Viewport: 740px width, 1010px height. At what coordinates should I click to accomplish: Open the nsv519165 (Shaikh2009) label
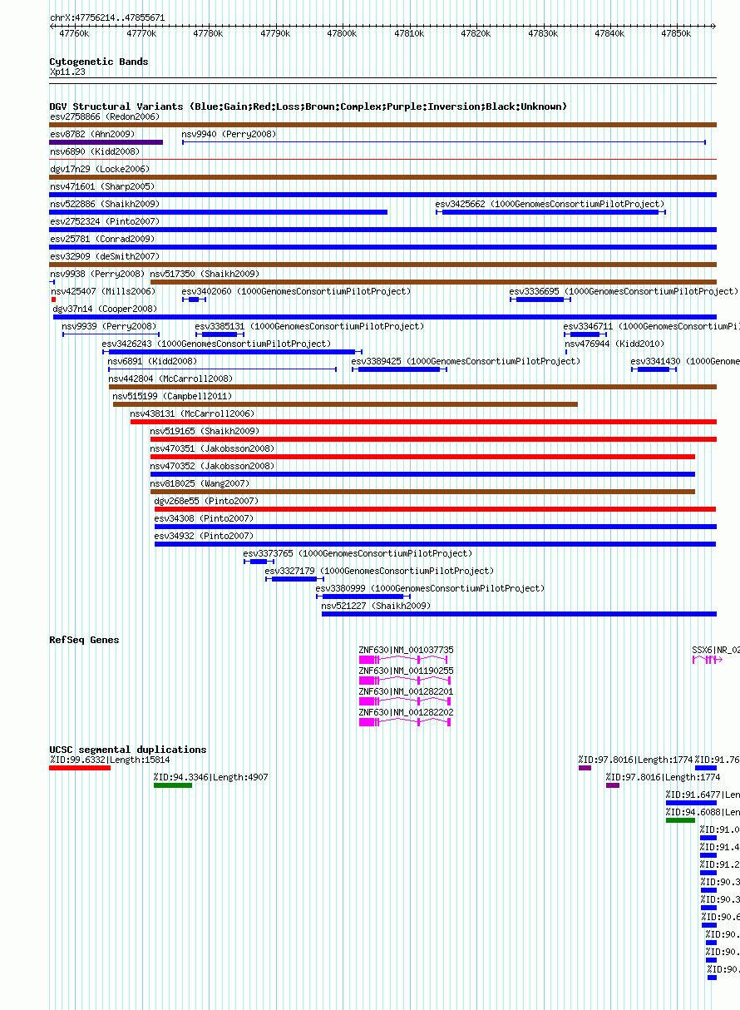205,431
